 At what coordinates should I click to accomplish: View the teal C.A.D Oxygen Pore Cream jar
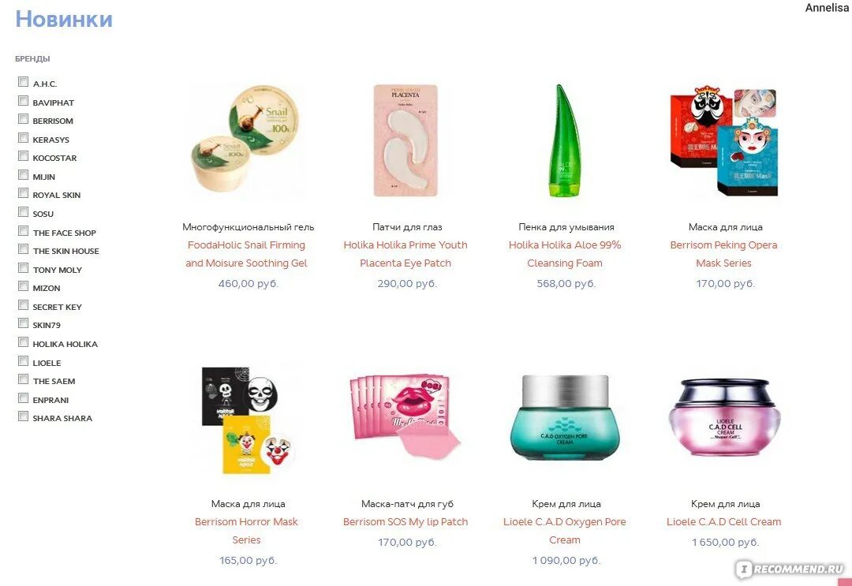pyautogui.click(x=565, y=418)
